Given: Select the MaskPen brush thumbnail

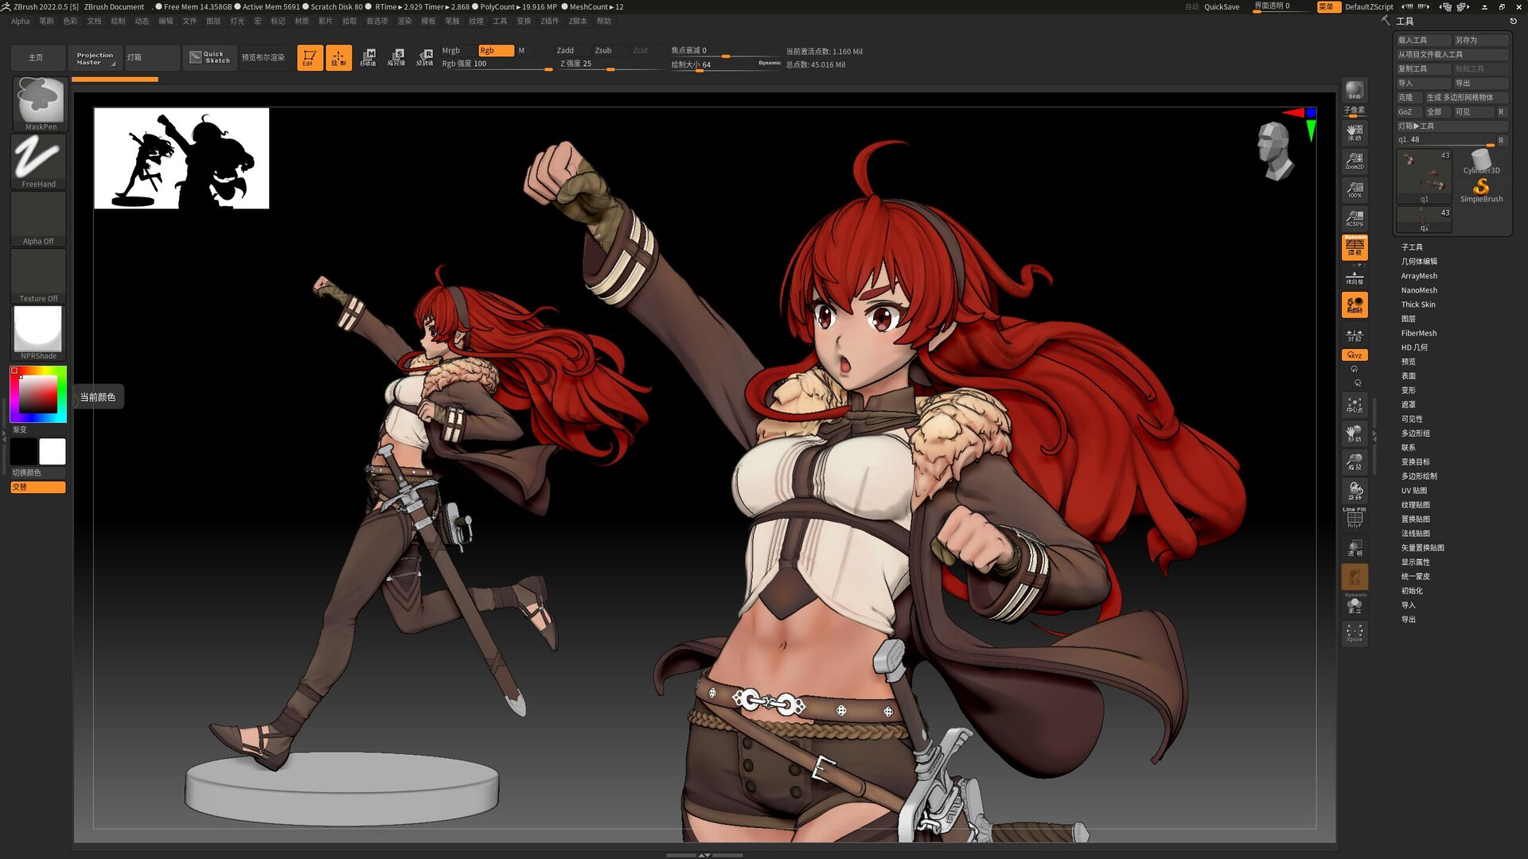Looking at the screenshot, I should tap(39, 103).
